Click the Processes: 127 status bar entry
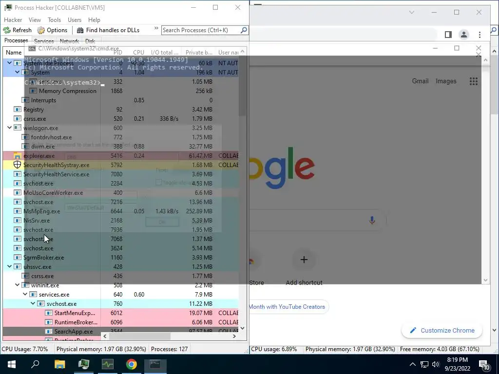The height and width of the screenshot is (374, 499). click(x=169, y=349)
